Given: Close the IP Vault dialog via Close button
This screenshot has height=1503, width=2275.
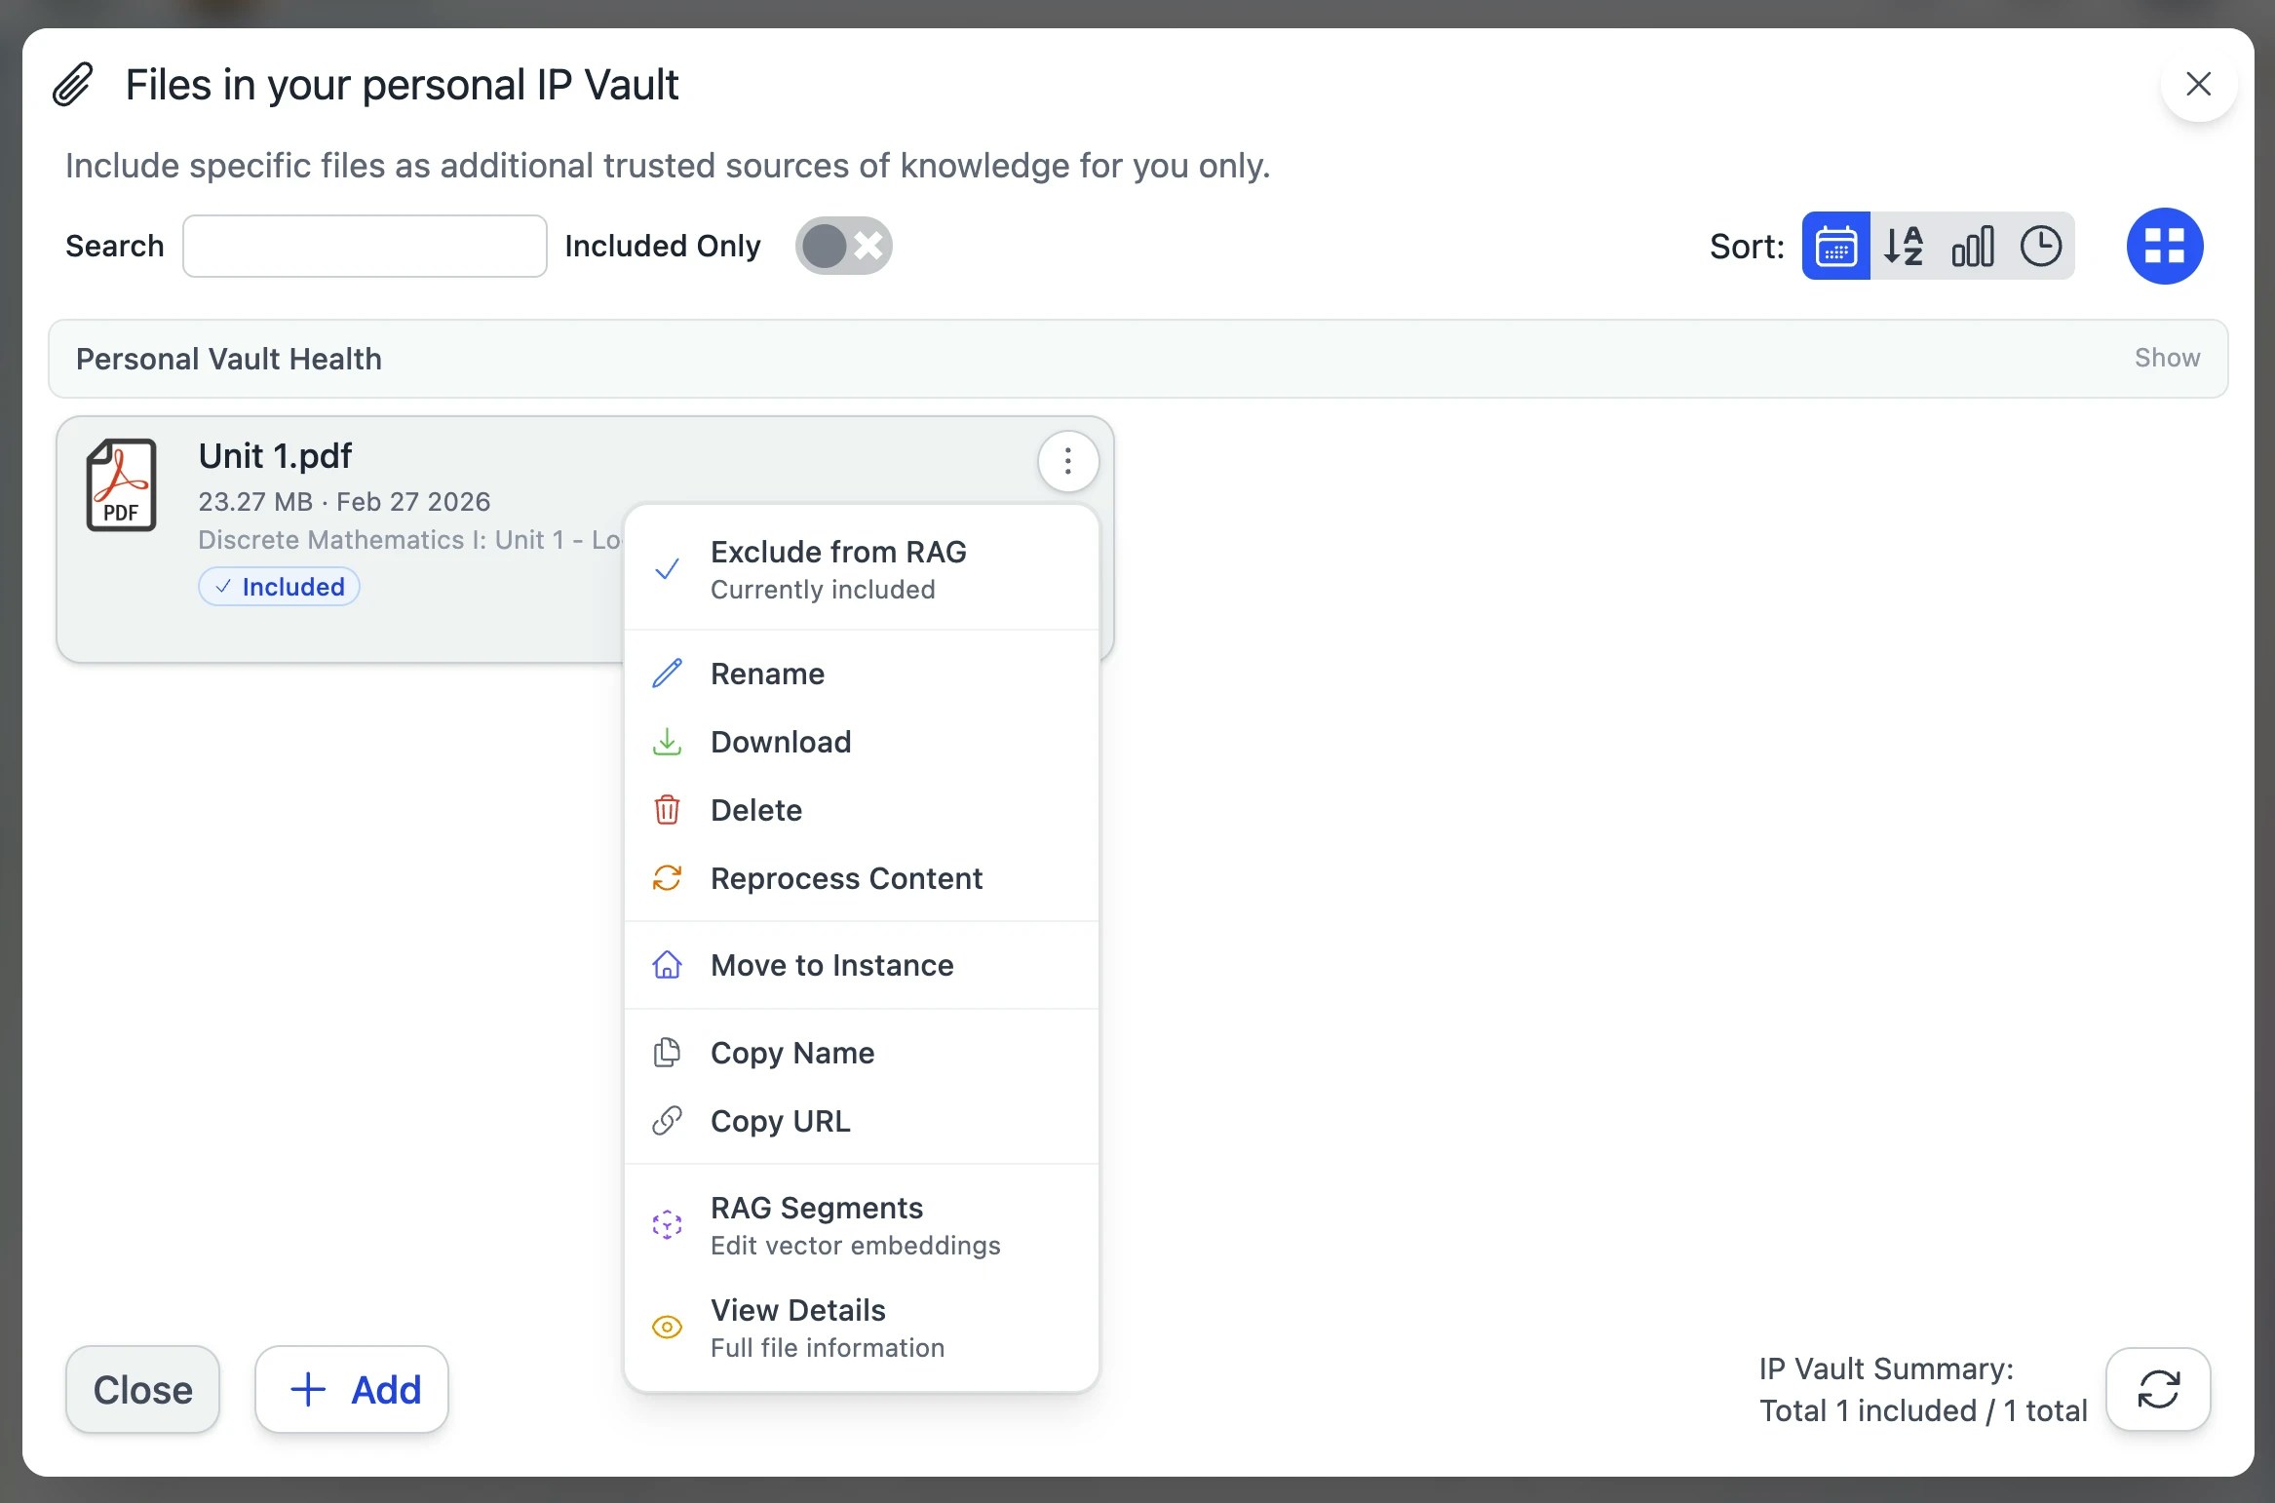Looking at the screenshot, I should 142,1389.
